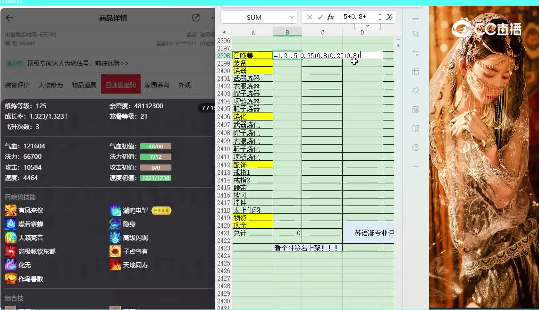The image size is (539, 310).
Task: Click the selection arrow icon in right sidebar
Action: (x=416, y=34)
